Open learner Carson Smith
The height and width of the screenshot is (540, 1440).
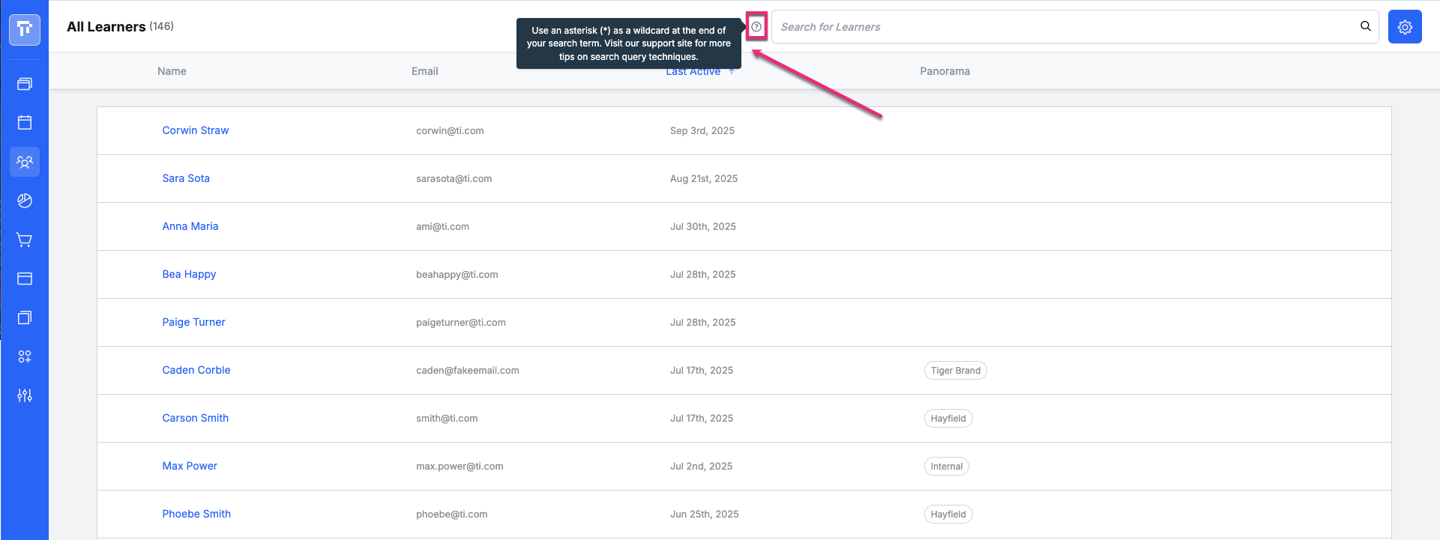pyautogui.click(x=196, y=418)
